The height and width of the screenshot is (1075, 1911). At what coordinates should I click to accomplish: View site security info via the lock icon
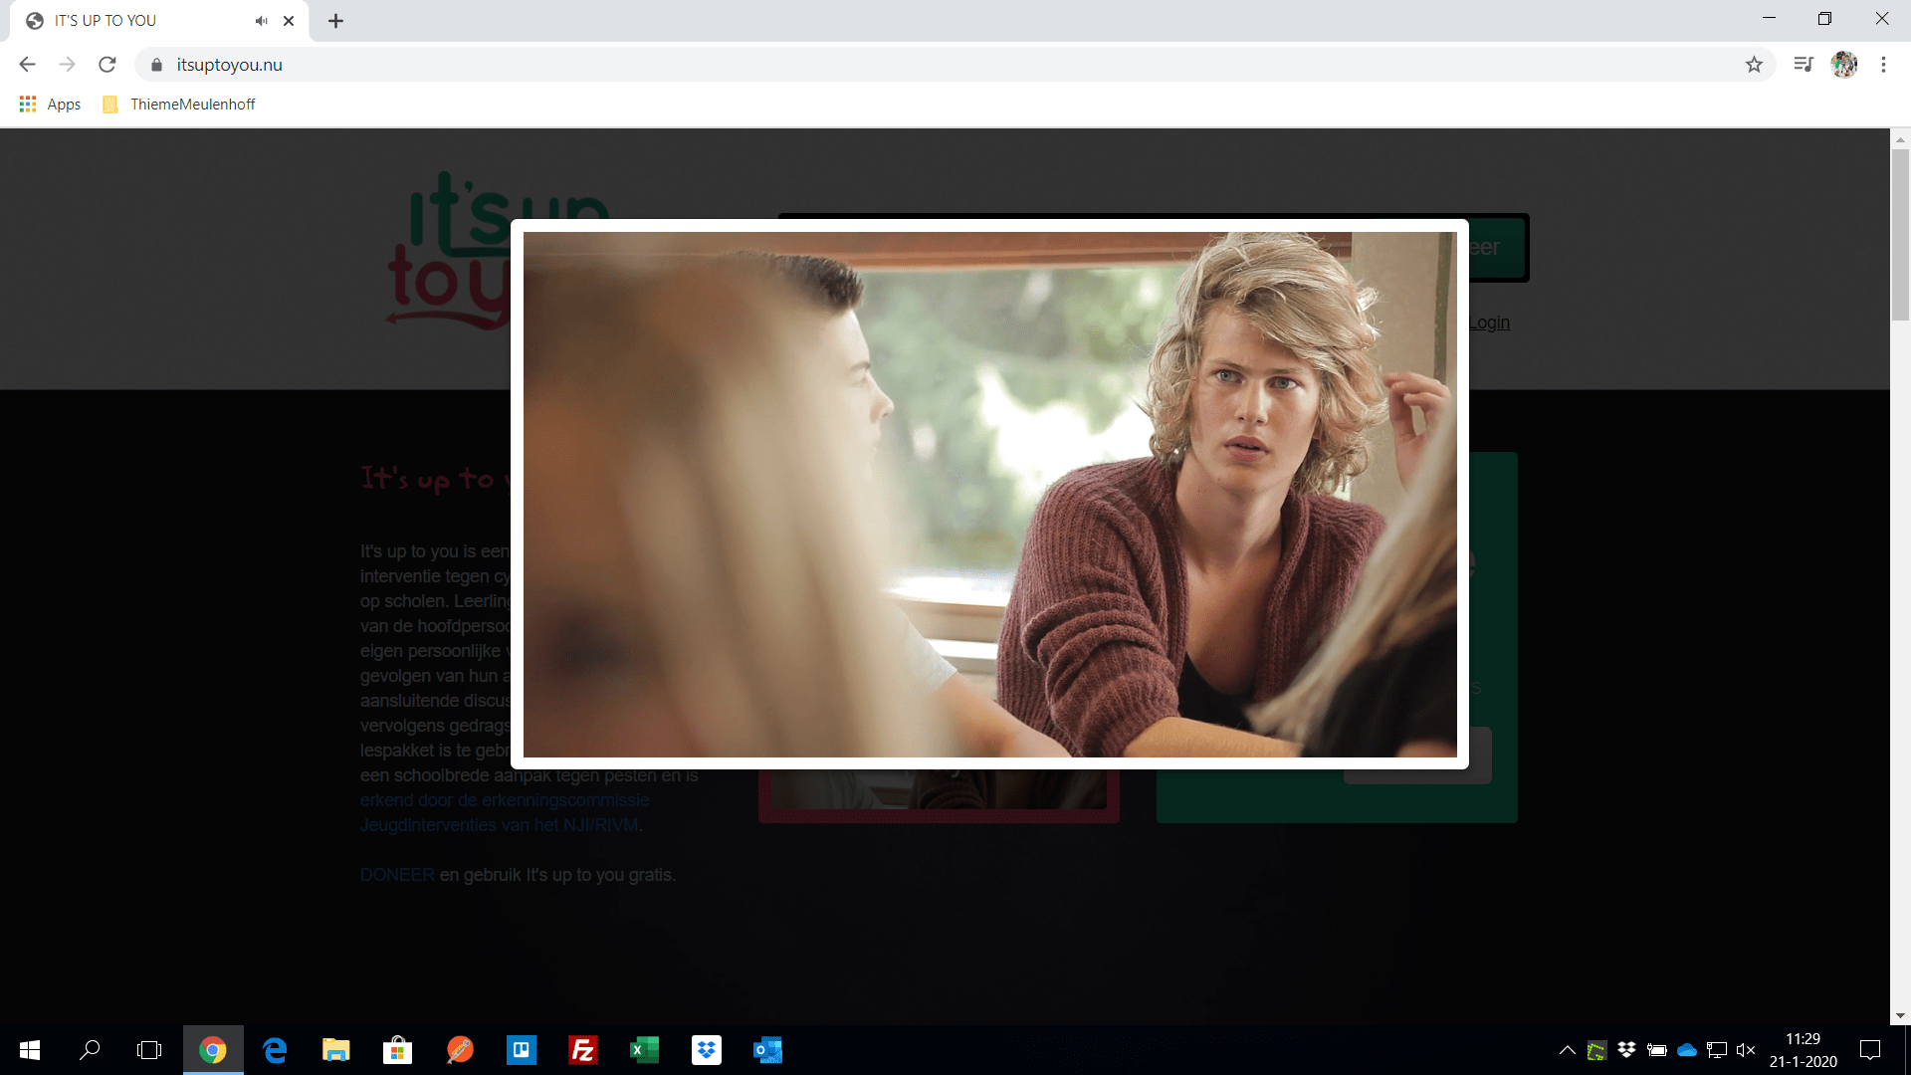[x=156, y=65]
